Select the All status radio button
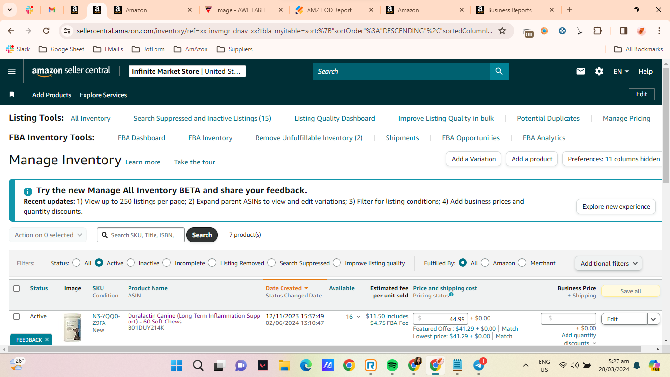This screenshot has height=377, width=670. point(76,263)
